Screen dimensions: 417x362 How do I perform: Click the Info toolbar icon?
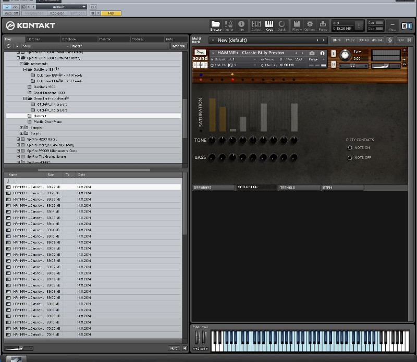coord(241,26)
